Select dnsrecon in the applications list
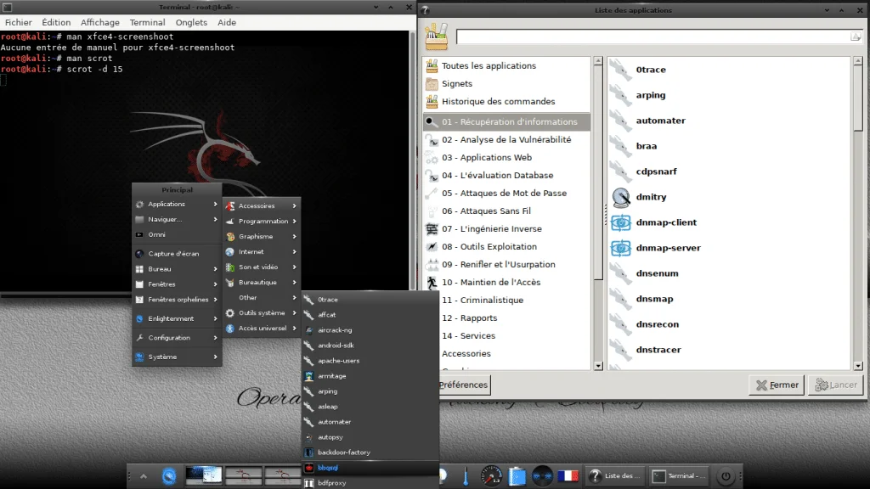The width and height of the screenshot is (870, 489). (x=729, y=325)
